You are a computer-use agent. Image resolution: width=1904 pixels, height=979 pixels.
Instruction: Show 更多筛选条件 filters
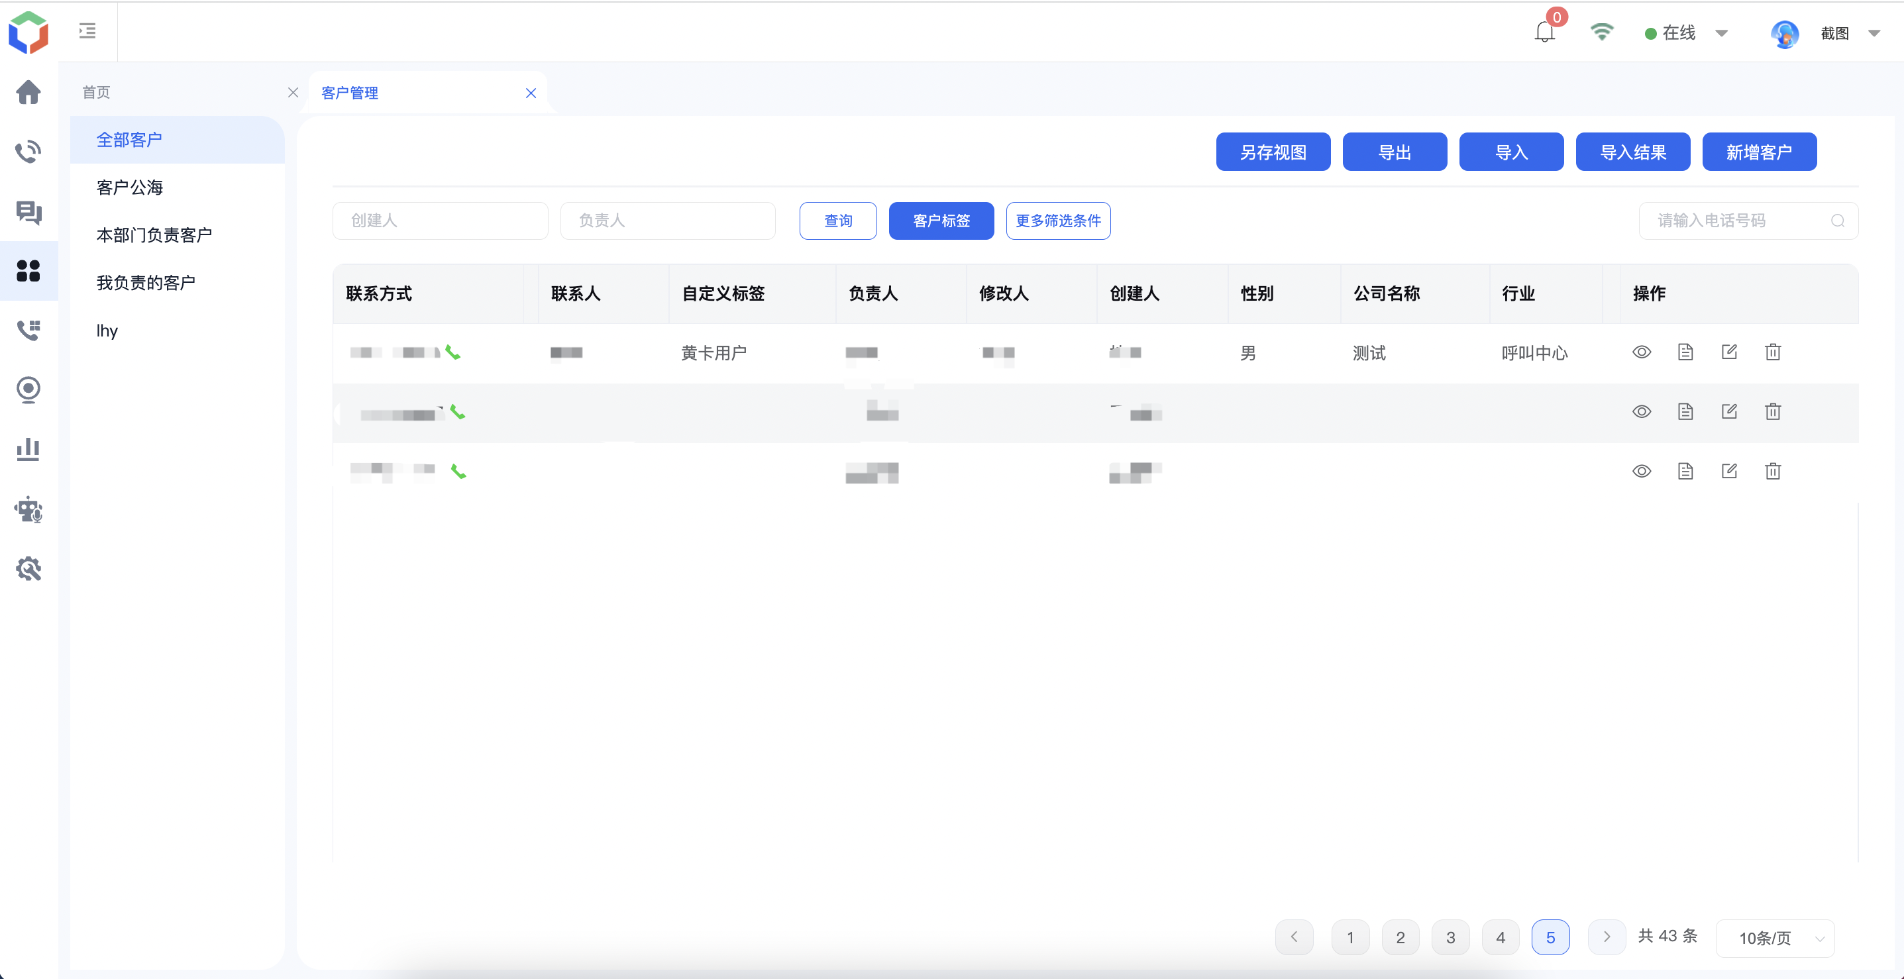[x=1059, y=221]
